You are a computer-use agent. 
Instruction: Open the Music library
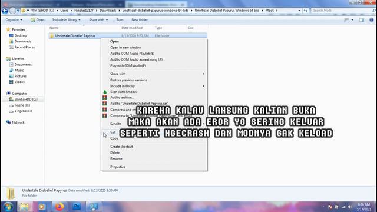pyautogui.click(x=16, y=70)
